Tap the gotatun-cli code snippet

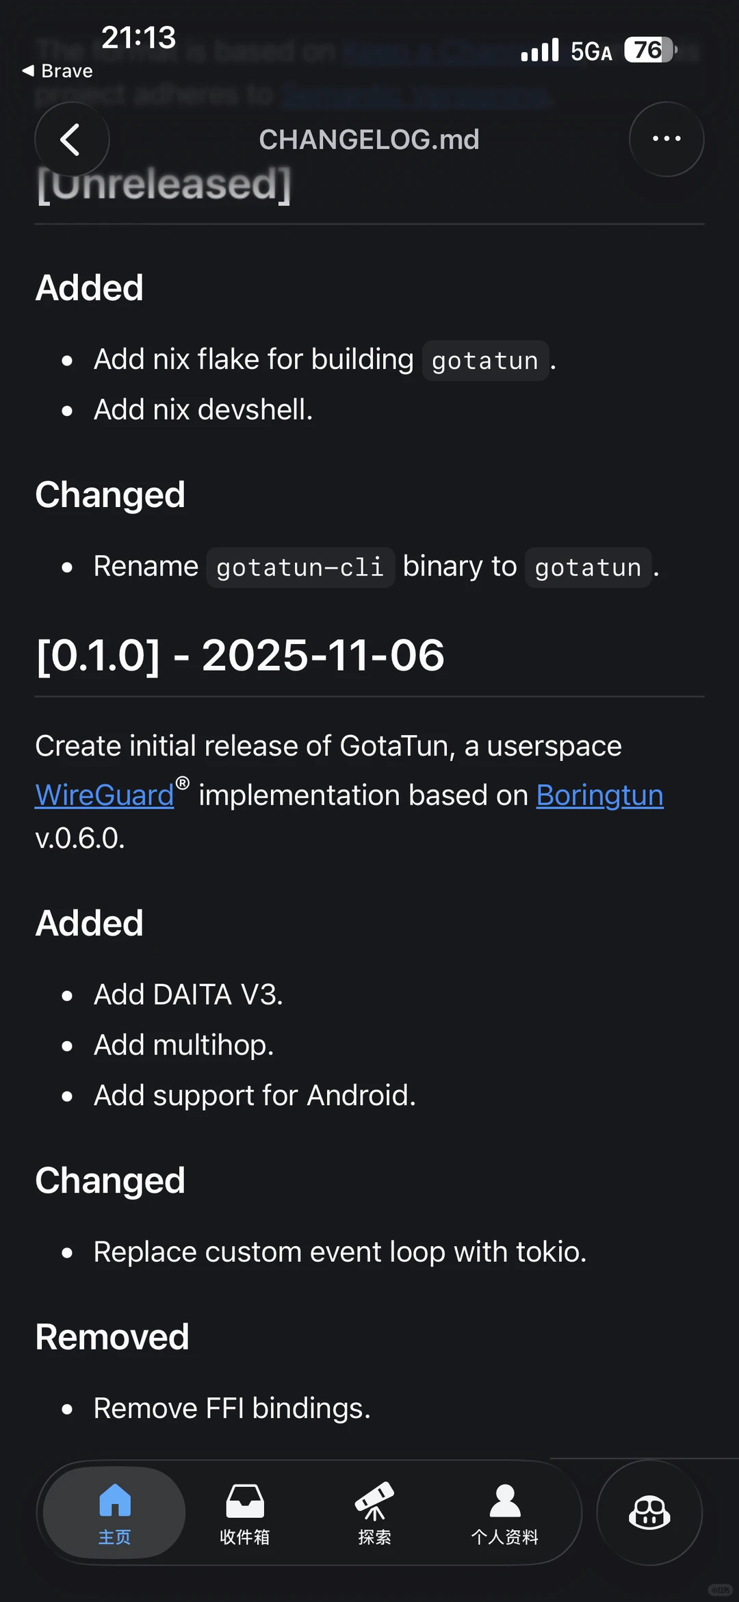tap(300, 567)
